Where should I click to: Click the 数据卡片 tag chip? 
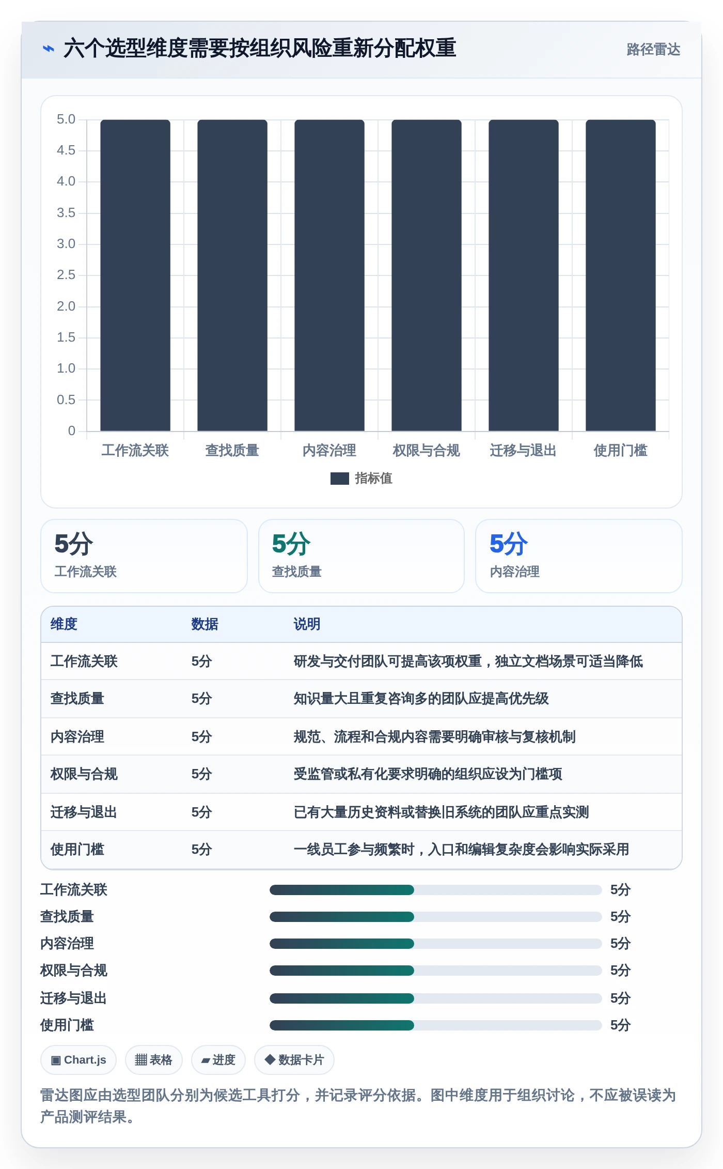[294, 1060]
